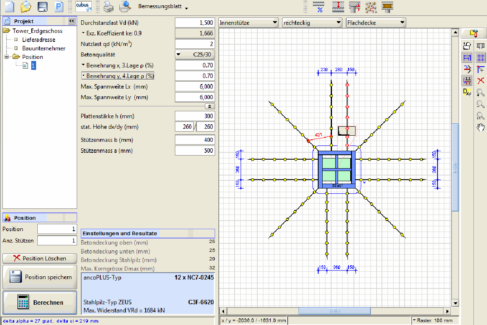Select the Lieferadresse tree item
This screenshot has width=487, height=325.
tap(39, 40)
